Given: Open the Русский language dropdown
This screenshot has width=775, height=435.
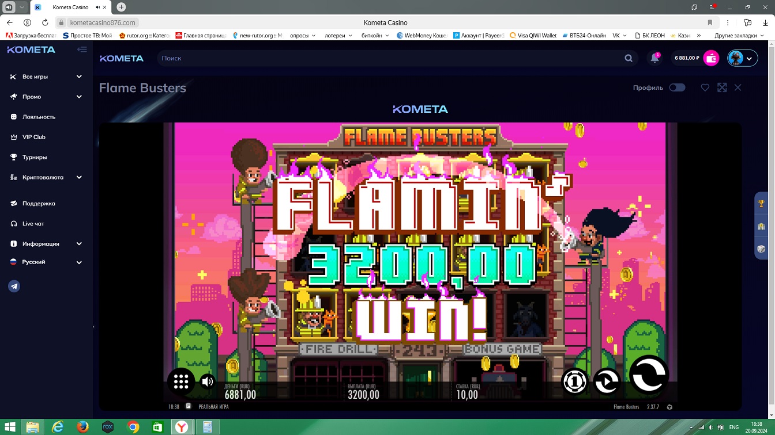Looking at the screenshot, I should pos(46,262).
